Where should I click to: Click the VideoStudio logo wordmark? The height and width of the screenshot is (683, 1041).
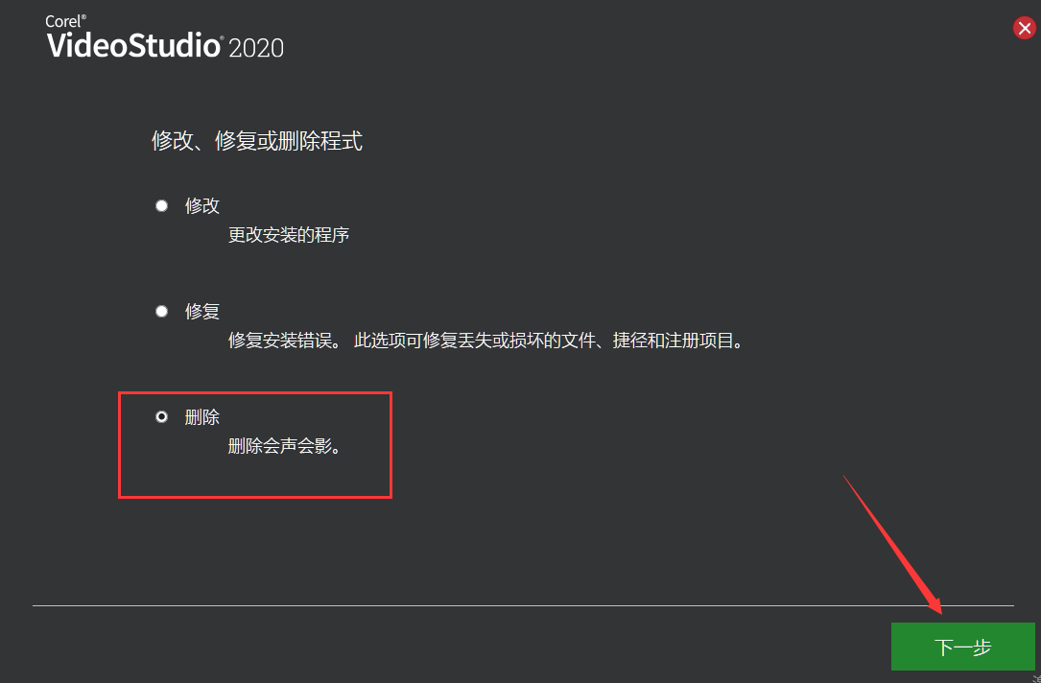click(134, 46)
